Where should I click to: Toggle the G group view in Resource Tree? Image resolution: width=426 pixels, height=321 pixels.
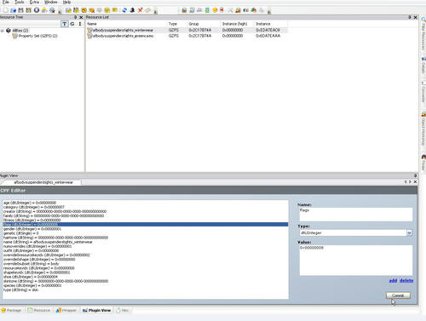pos(72,24)
